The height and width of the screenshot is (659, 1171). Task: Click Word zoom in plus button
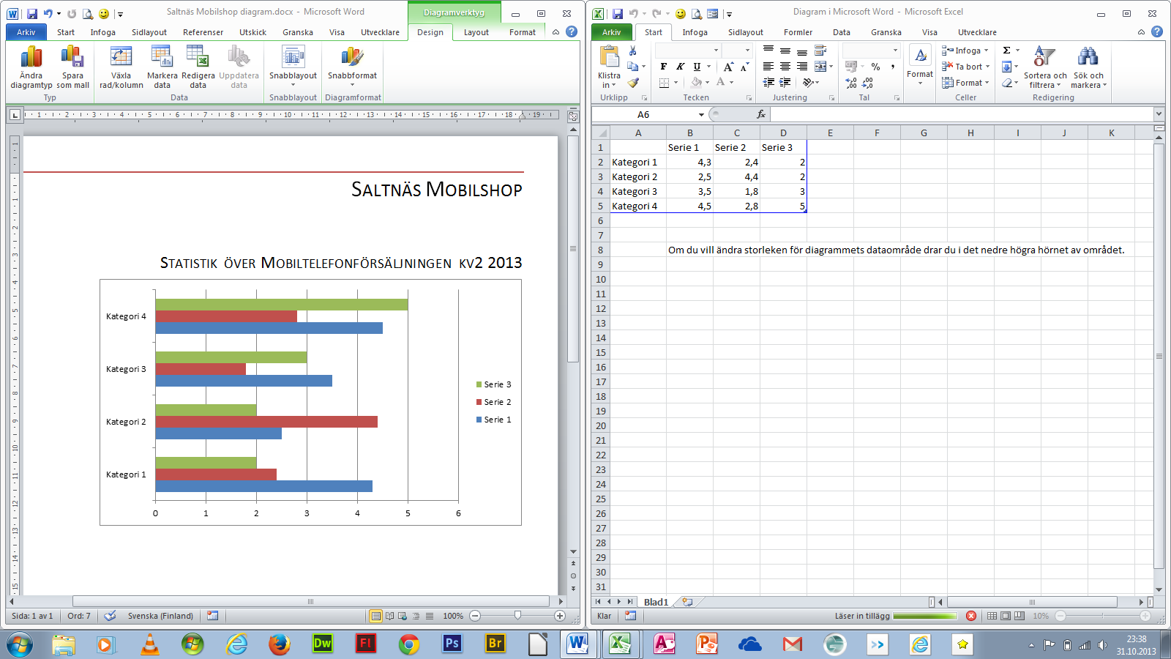[x=560, y=616]
